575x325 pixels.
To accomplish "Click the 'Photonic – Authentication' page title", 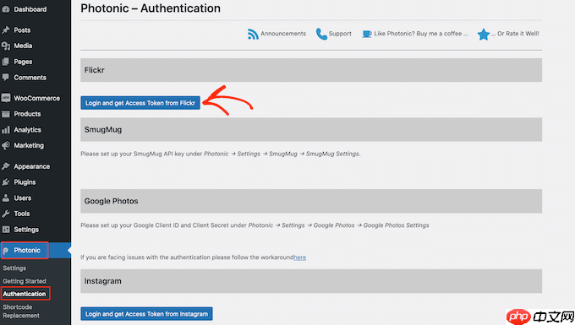I will point(151,8).
